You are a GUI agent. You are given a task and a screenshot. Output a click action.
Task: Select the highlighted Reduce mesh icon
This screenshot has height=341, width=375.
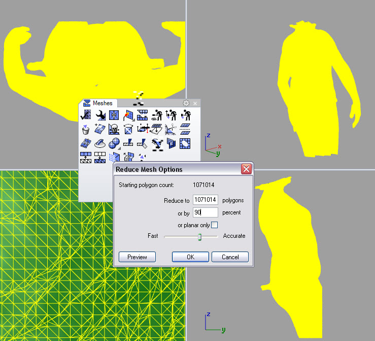[x=157, y=144]
